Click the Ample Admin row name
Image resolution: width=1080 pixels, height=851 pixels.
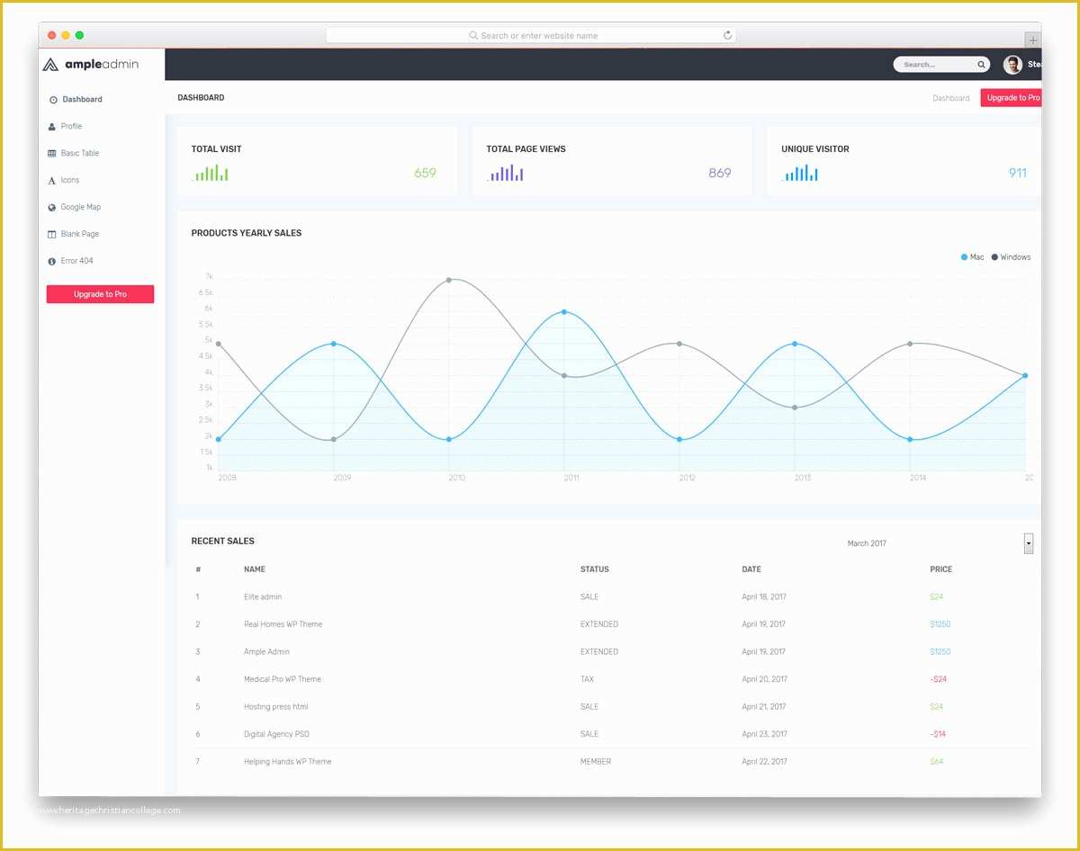coord(266,652)
